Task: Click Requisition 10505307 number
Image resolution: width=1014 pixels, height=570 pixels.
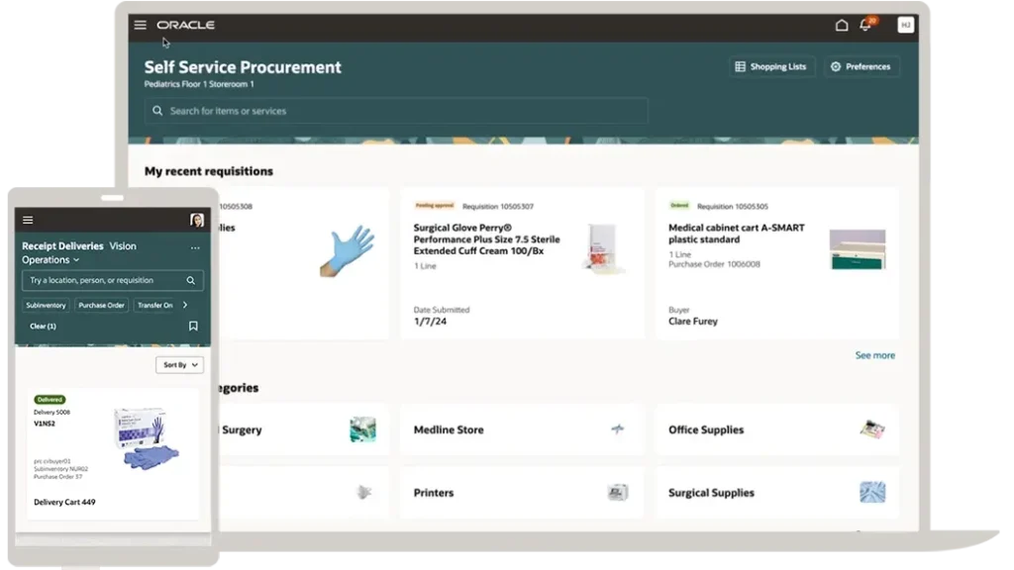Action: (498, 207)
